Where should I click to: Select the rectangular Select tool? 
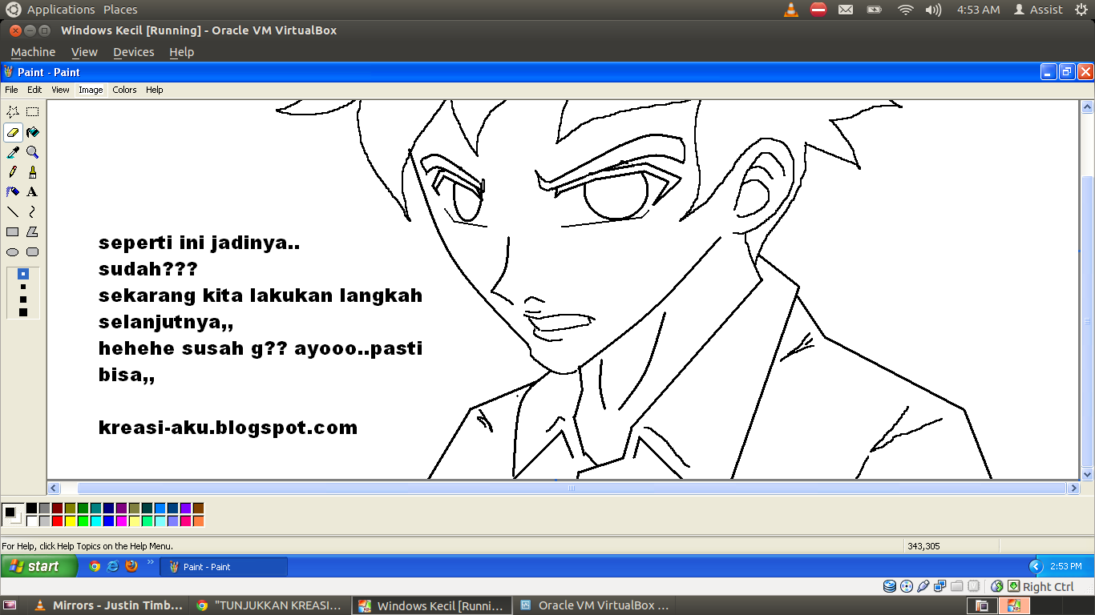point(33,112)
